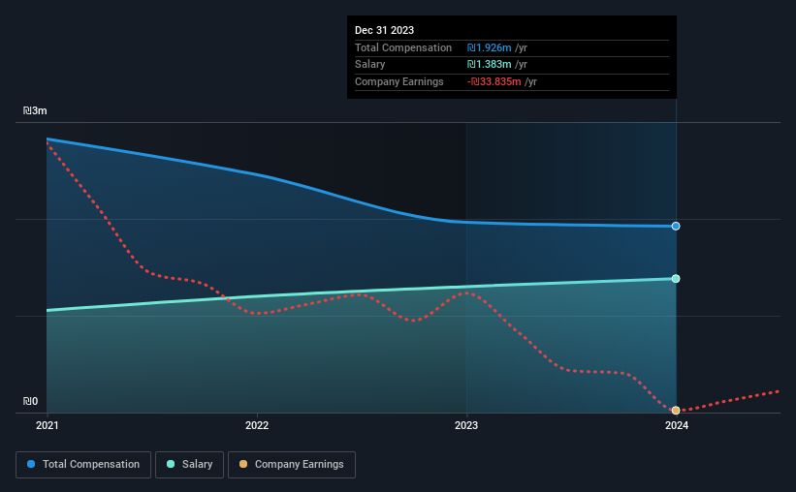Toggle the Salary legend button
The image size is (796, 492).
pos(189,465)
